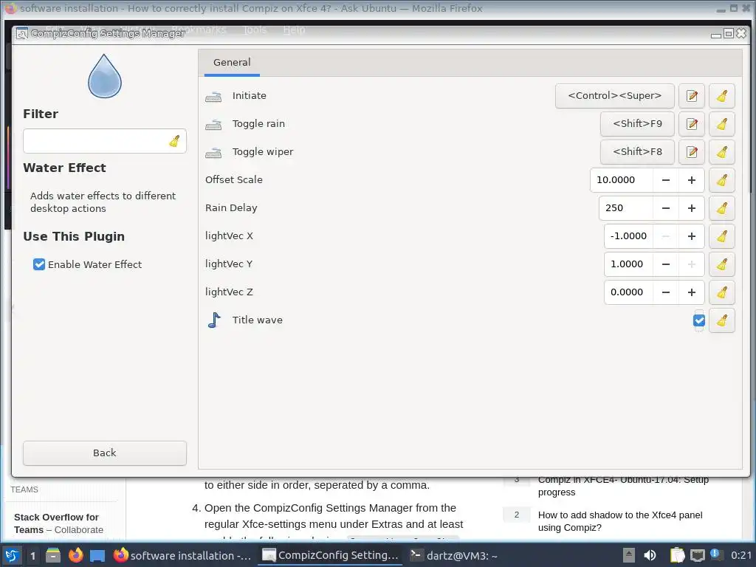
Task: Reset lightVec Y to default
Action: click(722, 264)
